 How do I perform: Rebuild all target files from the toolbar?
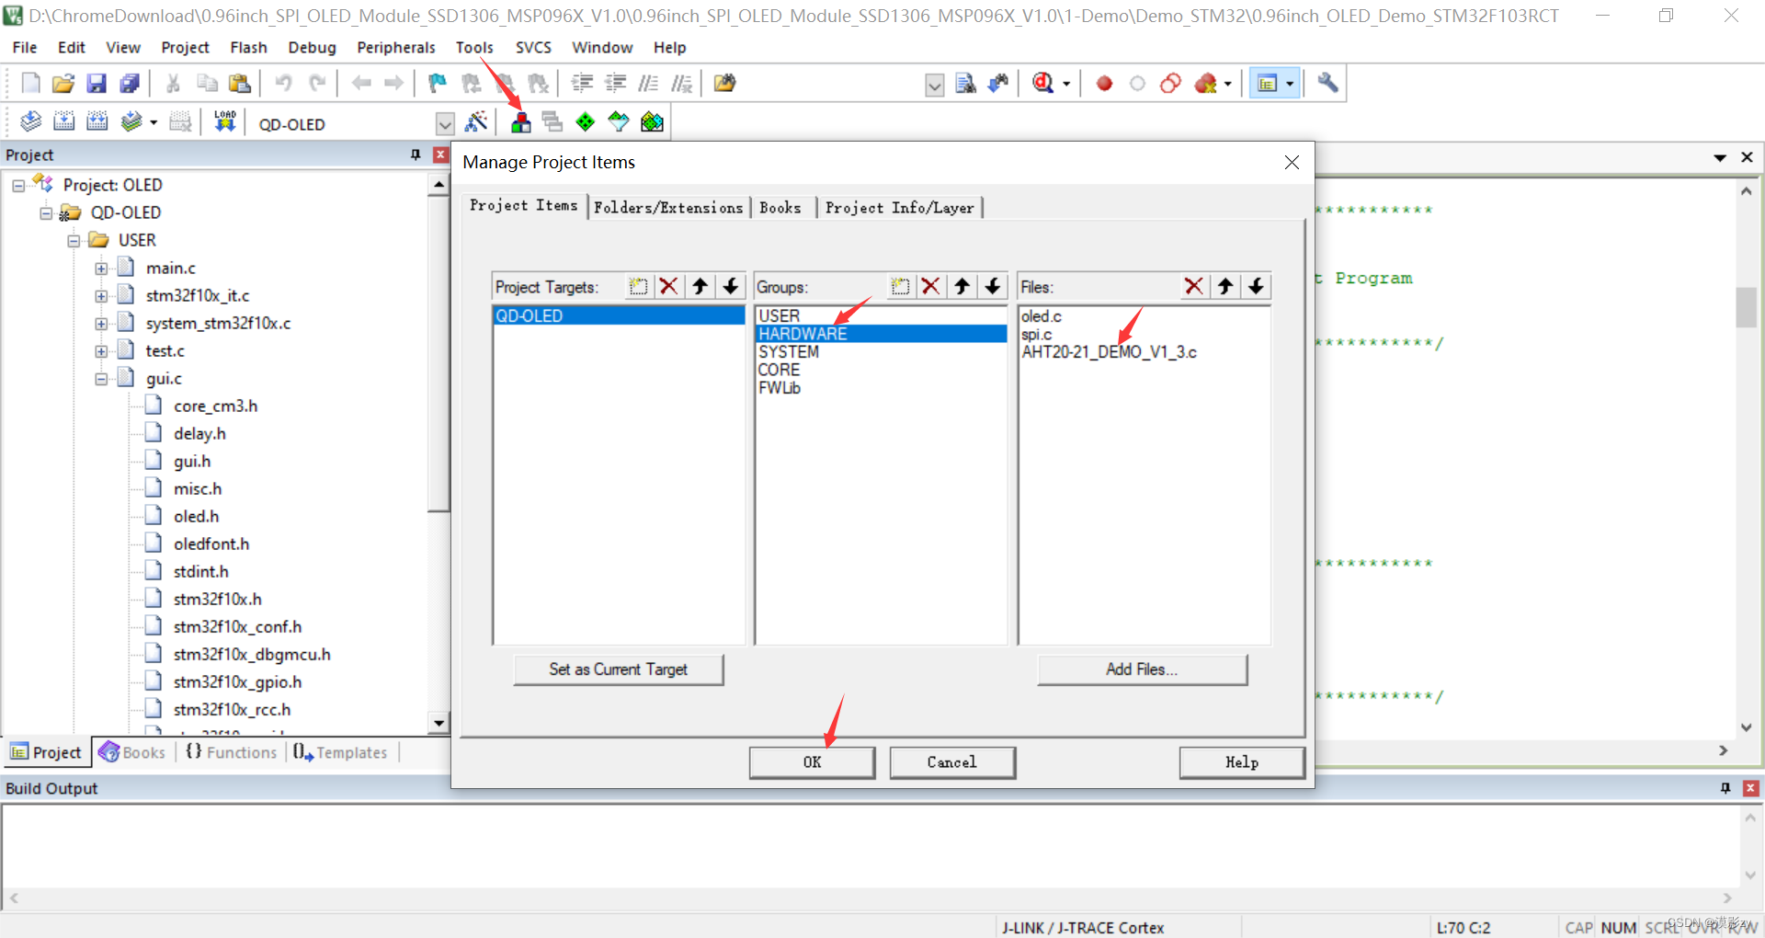(97, 121)
